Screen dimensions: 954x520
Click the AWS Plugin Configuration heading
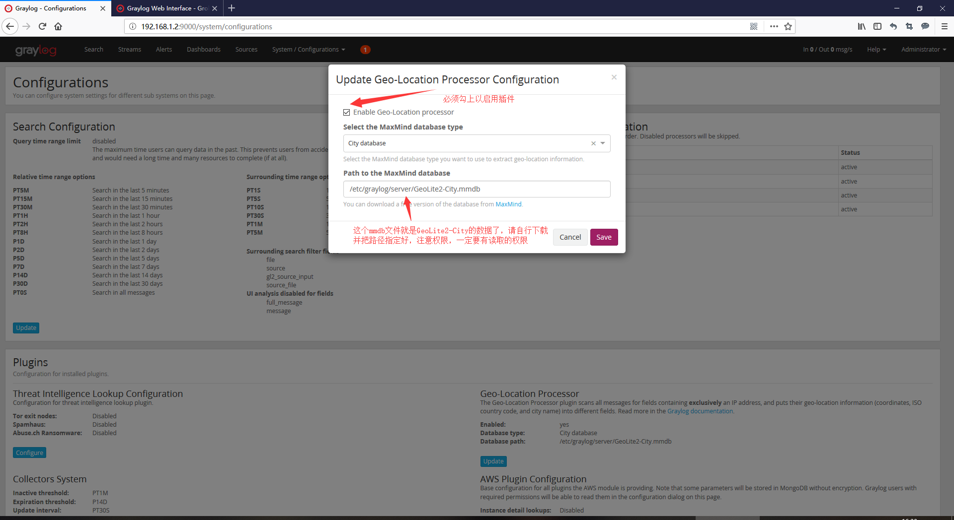point(533,479)
